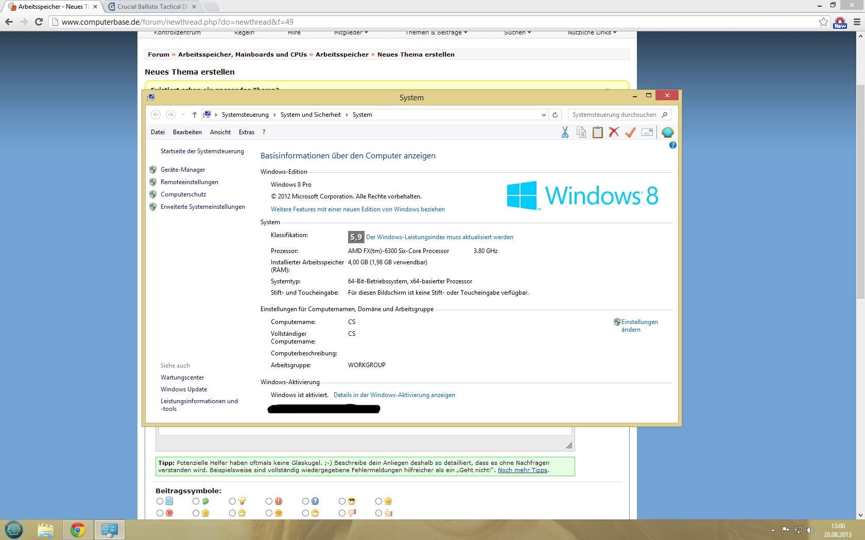The width and height of the screenshot is (865, 540).
Task: Open the Bearbeiten menu
Action: click(x=187, y=132)
